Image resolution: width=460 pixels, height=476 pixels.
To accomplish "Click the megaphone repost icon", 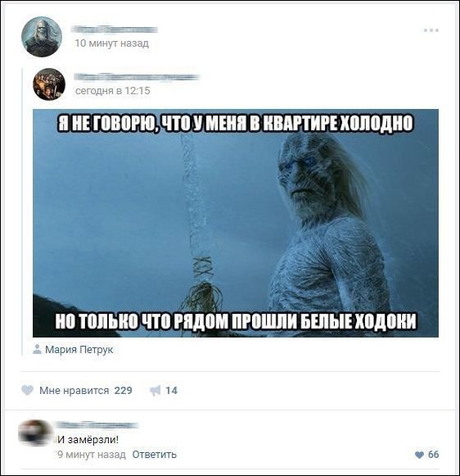I will (156, 391).
